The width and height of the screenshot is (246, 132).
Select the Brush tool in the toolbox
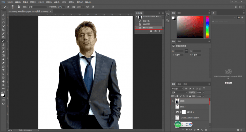[x=3, y=41]
